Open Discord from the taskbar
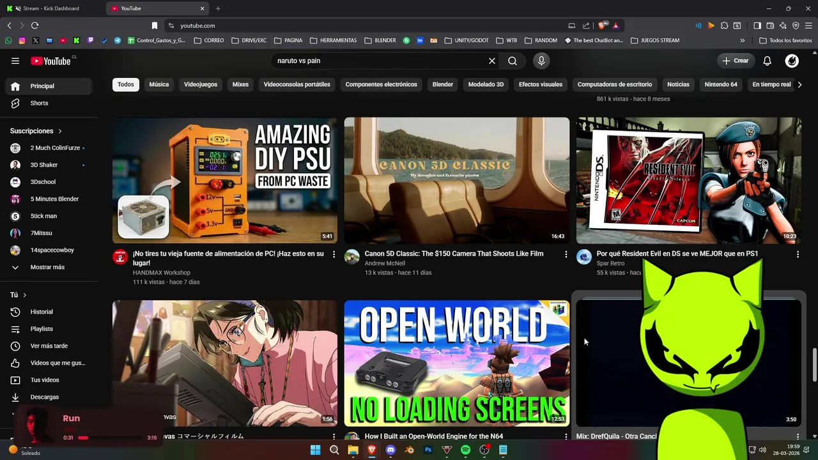Viewport: 818px width, 460px height. pos(391,450)
